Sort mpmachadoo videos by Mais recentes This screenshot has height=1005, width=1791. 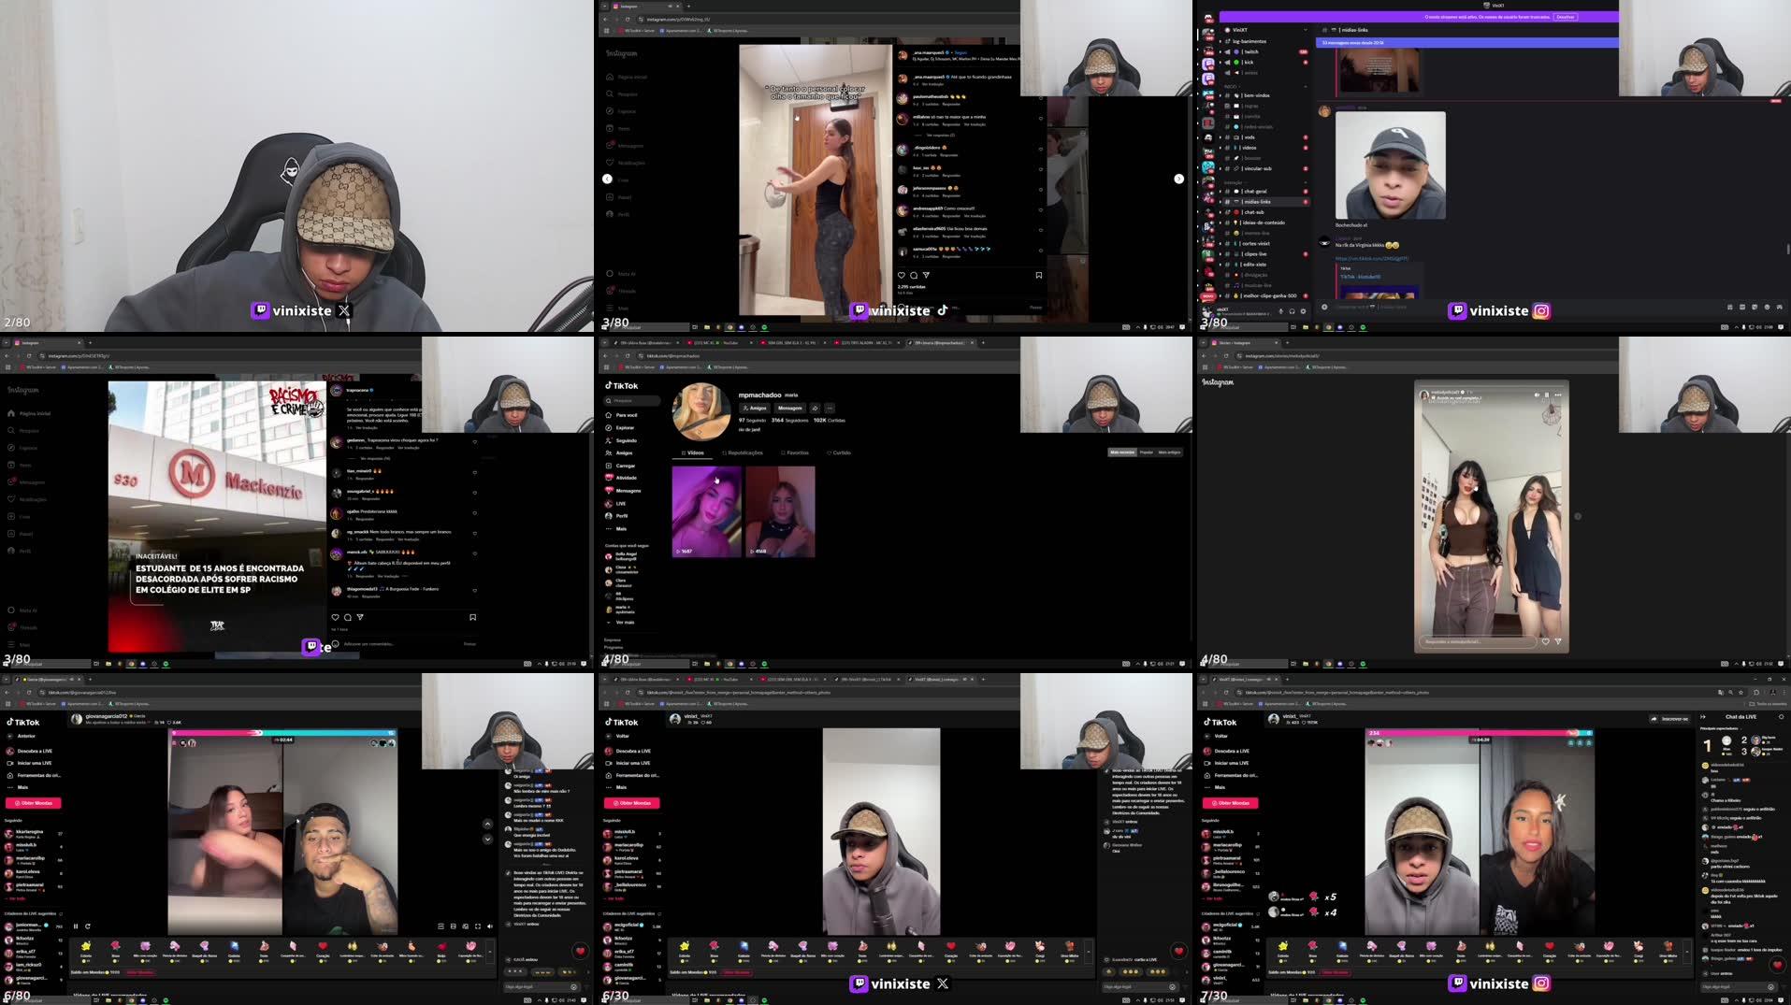(x=1121, y=452)
